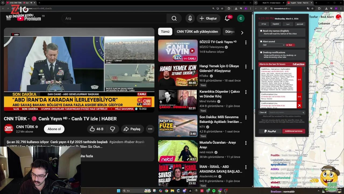Open the Bell alert sound dropdown
Image resolution: width=344 pixels, height=194 pixels.
pyautogui.click(x=274, y=45)
